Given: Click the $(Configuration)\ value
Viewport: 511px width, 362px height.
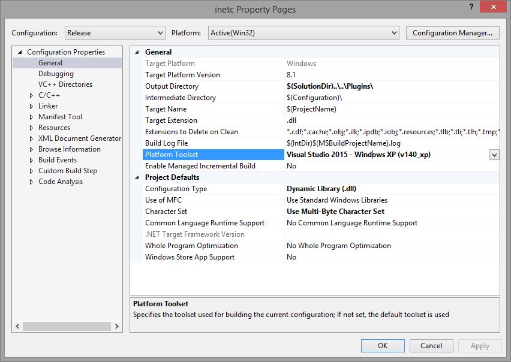Looking at the screenshot, I should tap(314, 98).
